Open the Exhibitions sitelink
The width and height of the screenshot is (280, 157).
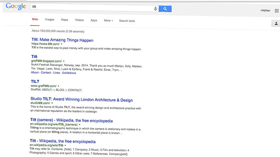click(69, 73)
